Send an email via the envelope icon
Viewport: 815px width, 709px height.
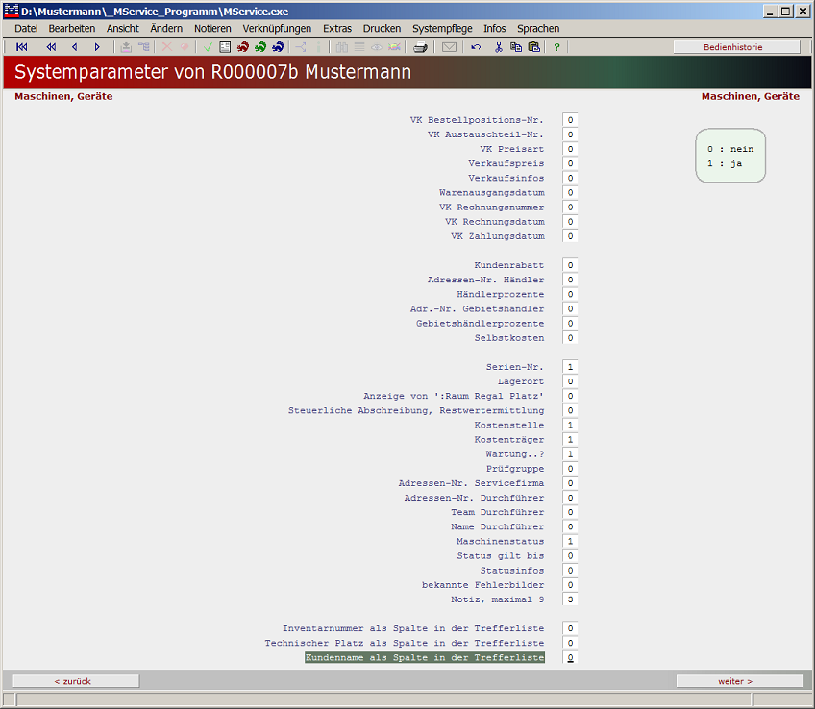(x=448, y=46)
